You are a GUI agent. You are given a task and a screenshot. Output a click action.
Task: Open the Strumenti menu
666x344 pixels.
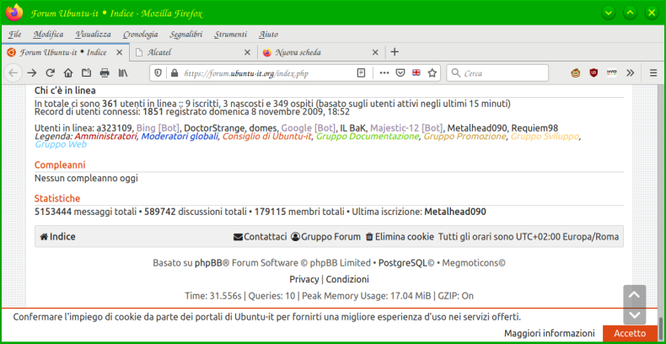230,35
